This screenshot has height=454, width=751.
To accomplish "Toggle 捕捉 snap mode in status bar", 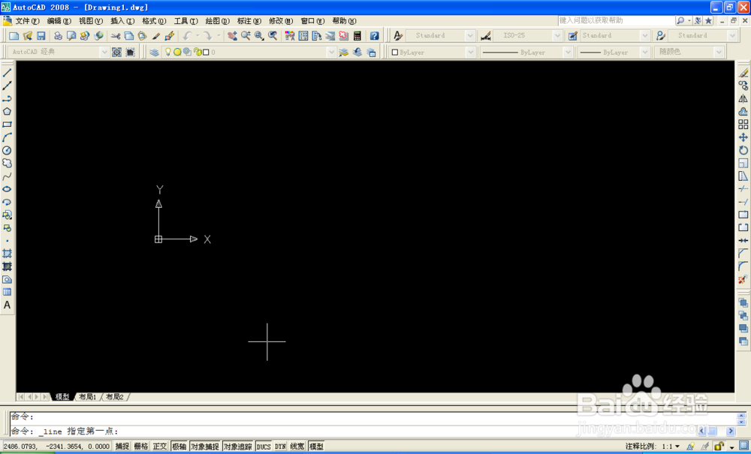I will coord(122,446).
